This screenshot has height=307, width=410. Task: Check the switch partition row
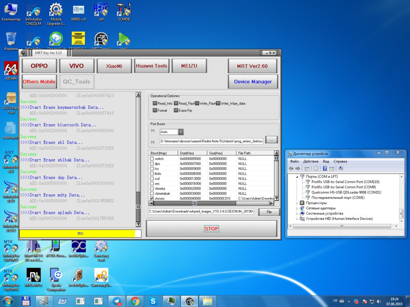pyautogui.click(x=152, y=159)
